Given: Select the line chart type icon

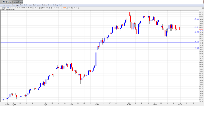Looking at the screenshot, I should pos(8,8).
